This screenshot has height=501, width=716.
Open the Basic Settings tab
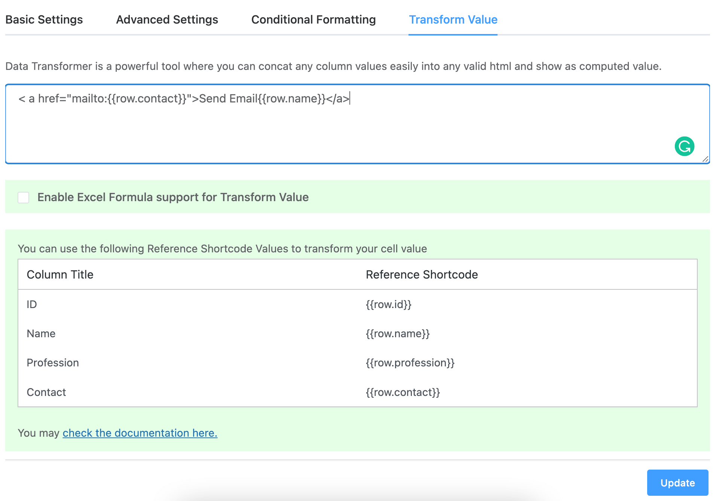click(44, 19)
